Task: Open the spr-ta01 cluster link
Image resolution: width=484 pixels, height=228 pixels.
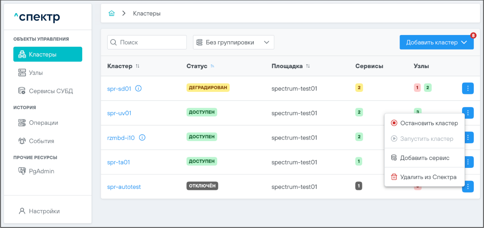Action: [x=119, y=162]
